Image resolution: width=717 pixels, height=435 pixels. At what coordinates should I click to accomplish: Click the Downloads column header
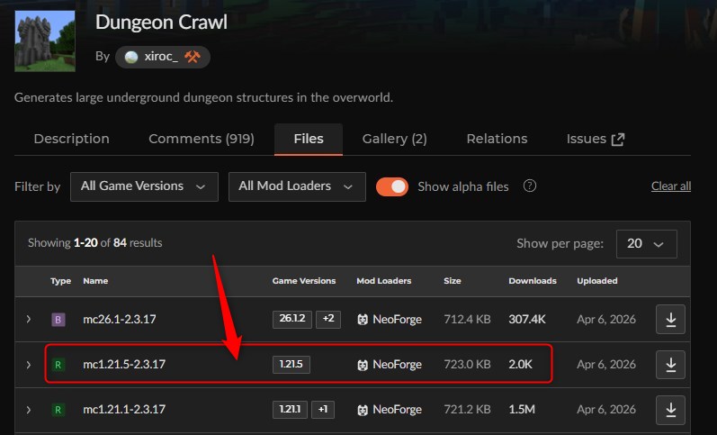533,281
